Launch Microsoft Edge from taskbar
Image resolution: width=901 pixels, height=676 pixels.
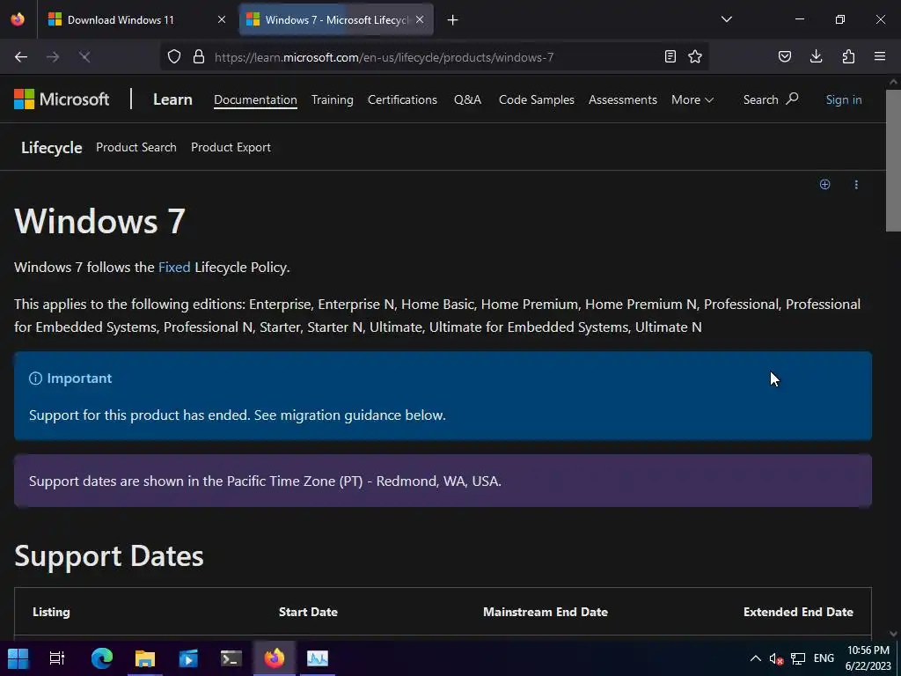pos(102,658)
